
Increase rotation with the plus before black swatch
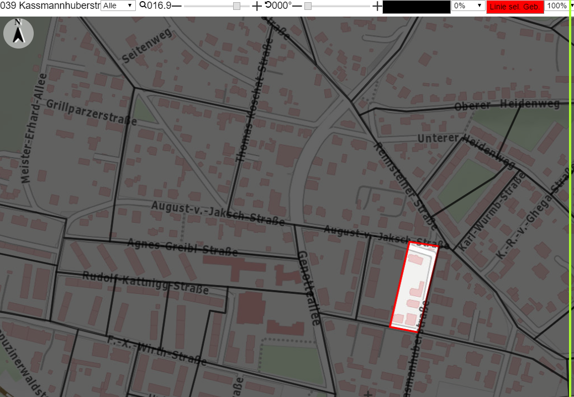[x=377, y=6]
